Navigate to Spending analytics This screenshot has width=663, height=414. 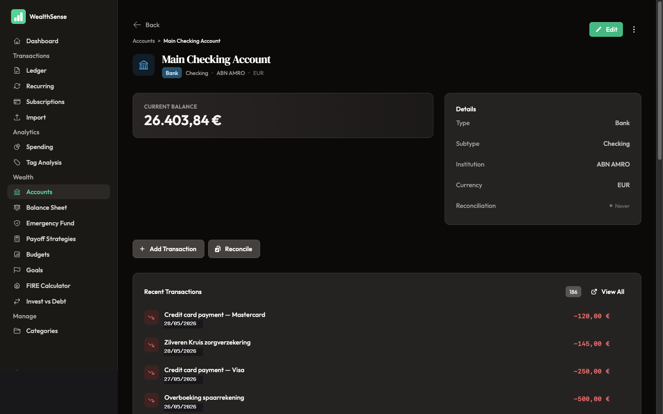click(x=59, y=147)
